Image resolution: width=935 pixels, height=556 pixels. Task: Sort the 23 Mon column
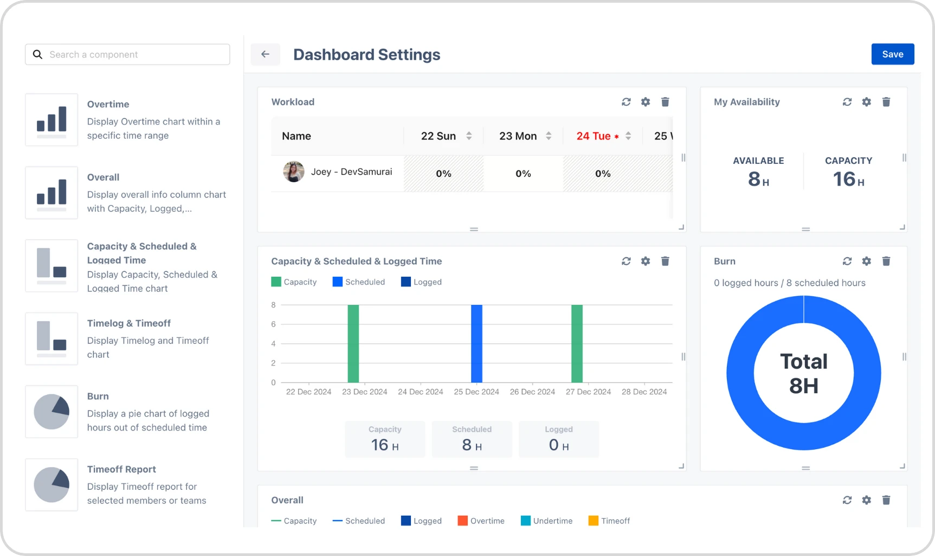pos(548,136)
